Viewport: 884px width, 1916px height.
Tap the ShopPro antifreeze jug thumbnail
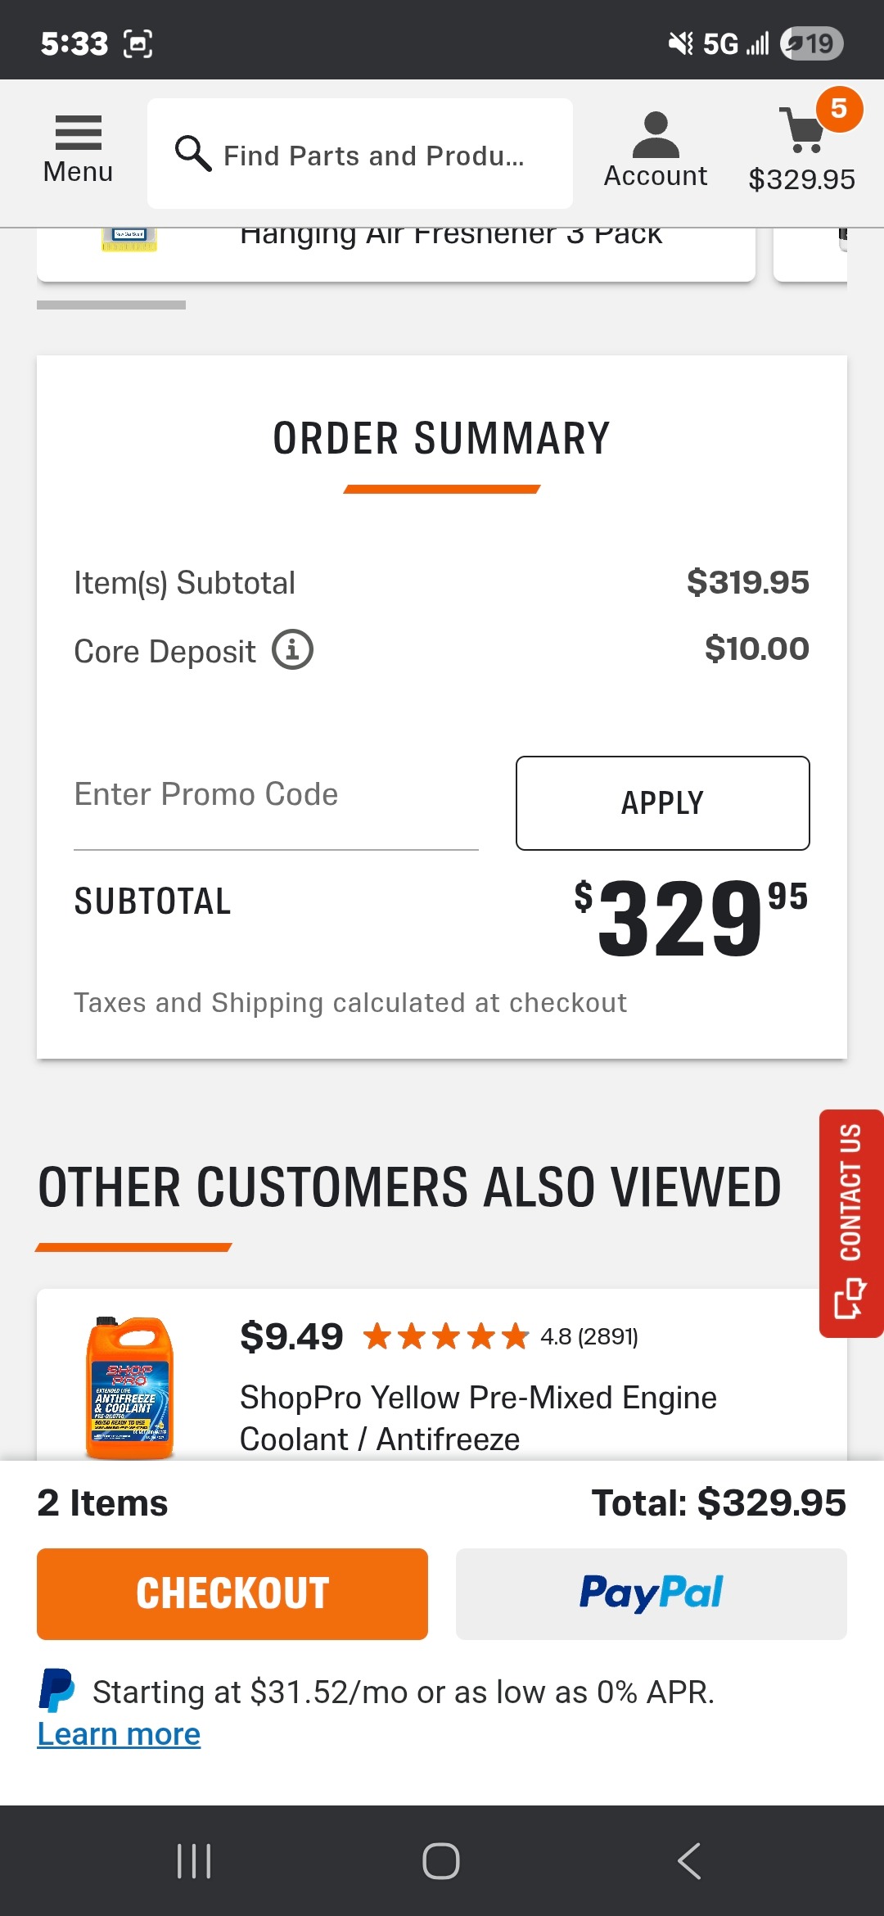click(129, 1388)
